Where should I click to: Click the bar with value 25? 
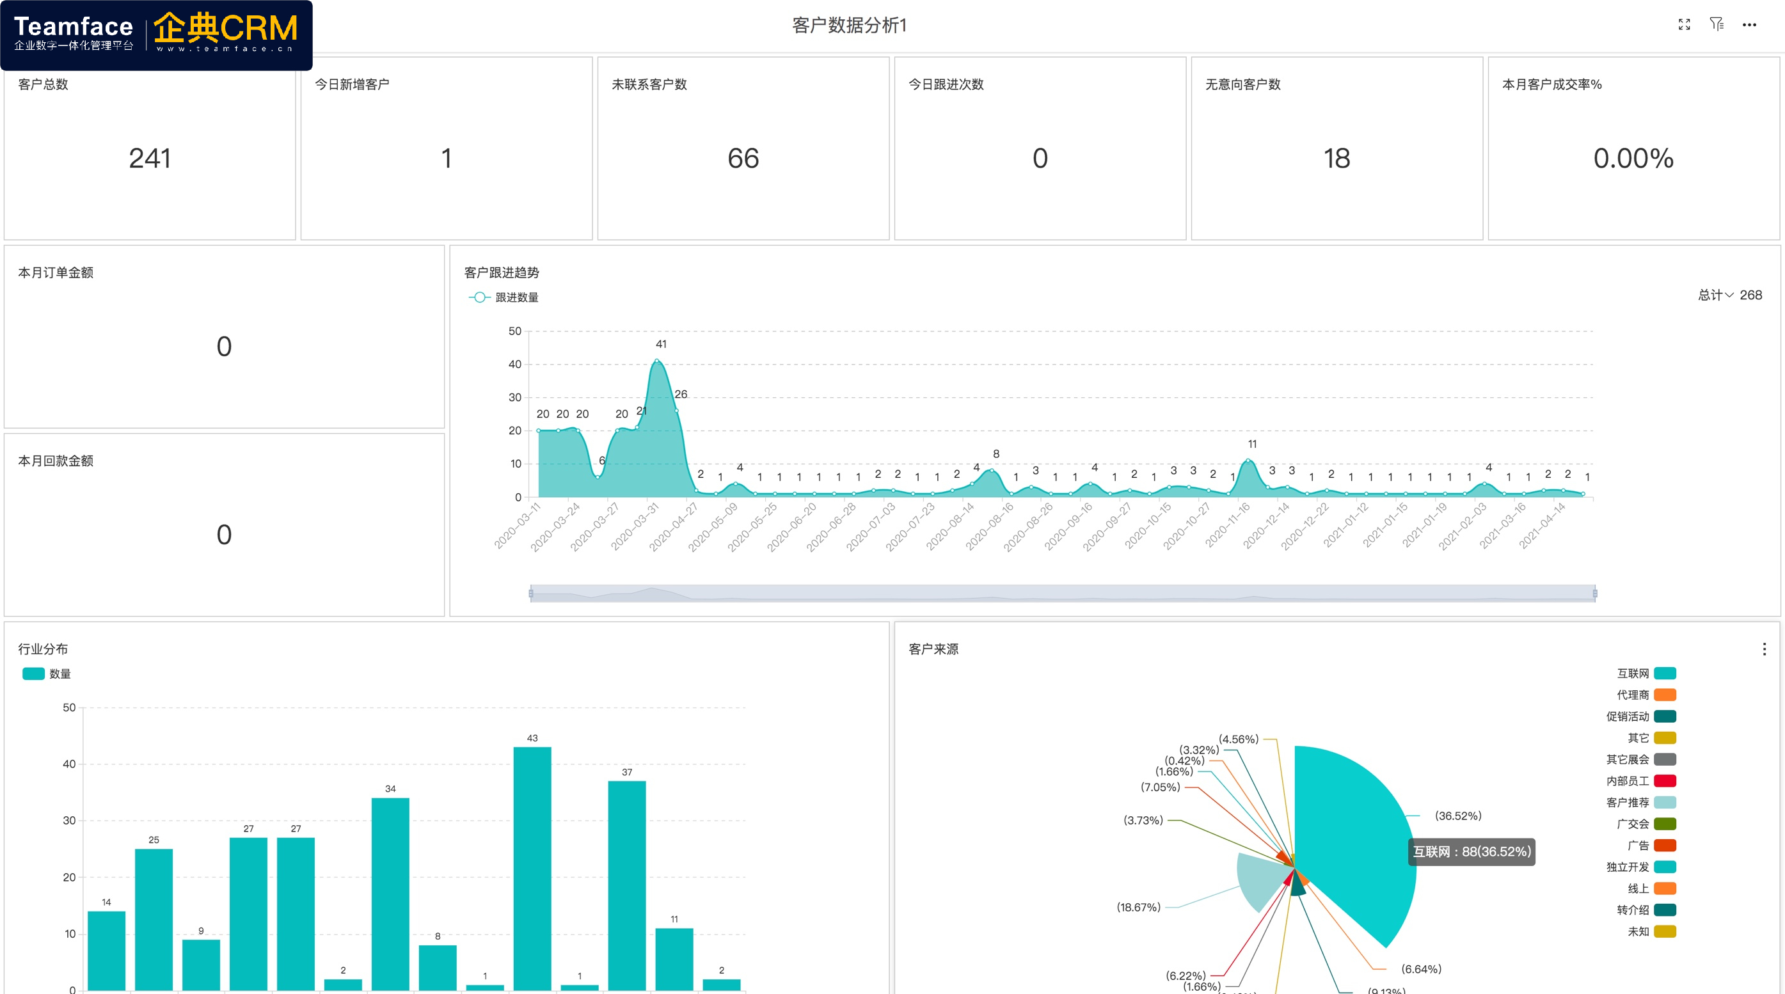click(x=154, y=919)
